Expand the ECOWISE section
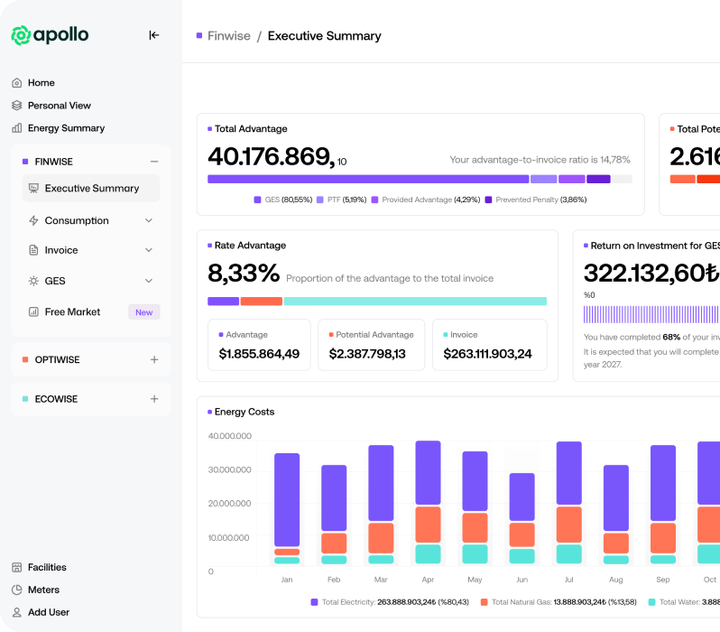Image resolution: width=720 pixels, height=632 pixels. click(154, 399)
